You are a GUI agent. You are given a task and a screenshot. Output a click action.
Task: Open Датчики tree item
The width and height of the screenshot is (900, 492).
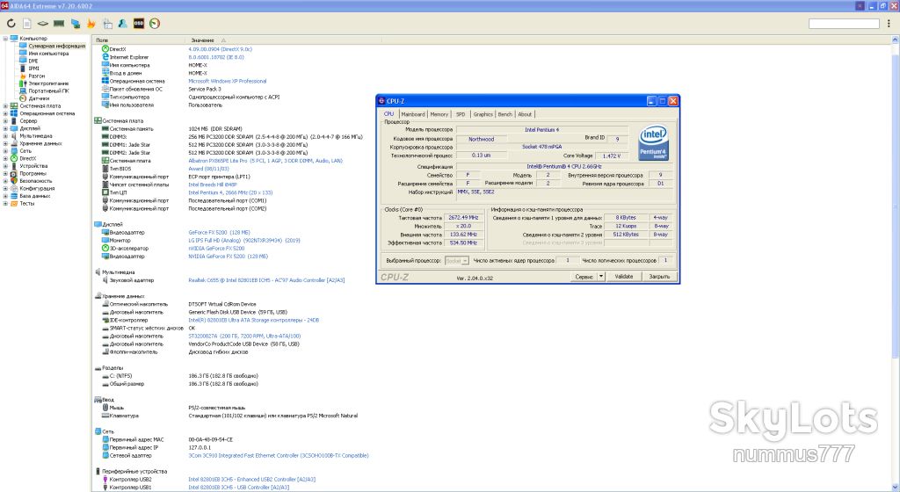[39, 98]
